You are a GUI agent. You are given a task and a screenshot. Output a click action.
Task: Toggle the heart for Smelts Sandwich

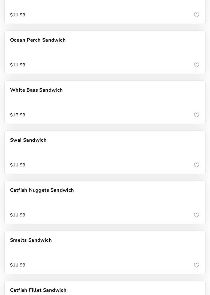[x=197, y=265]
